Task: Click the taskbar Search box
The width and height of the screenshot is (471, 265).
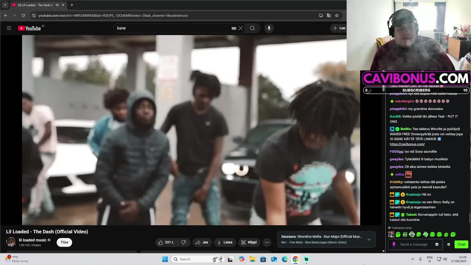Action: coord(198,259)
